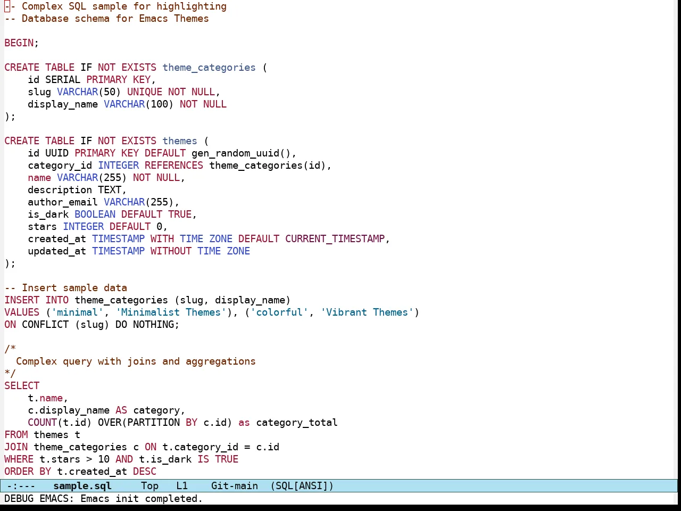This screenshot has width=681, height=511.
Task: Click the WITHOUT keyword
Action: click(171, 251)
